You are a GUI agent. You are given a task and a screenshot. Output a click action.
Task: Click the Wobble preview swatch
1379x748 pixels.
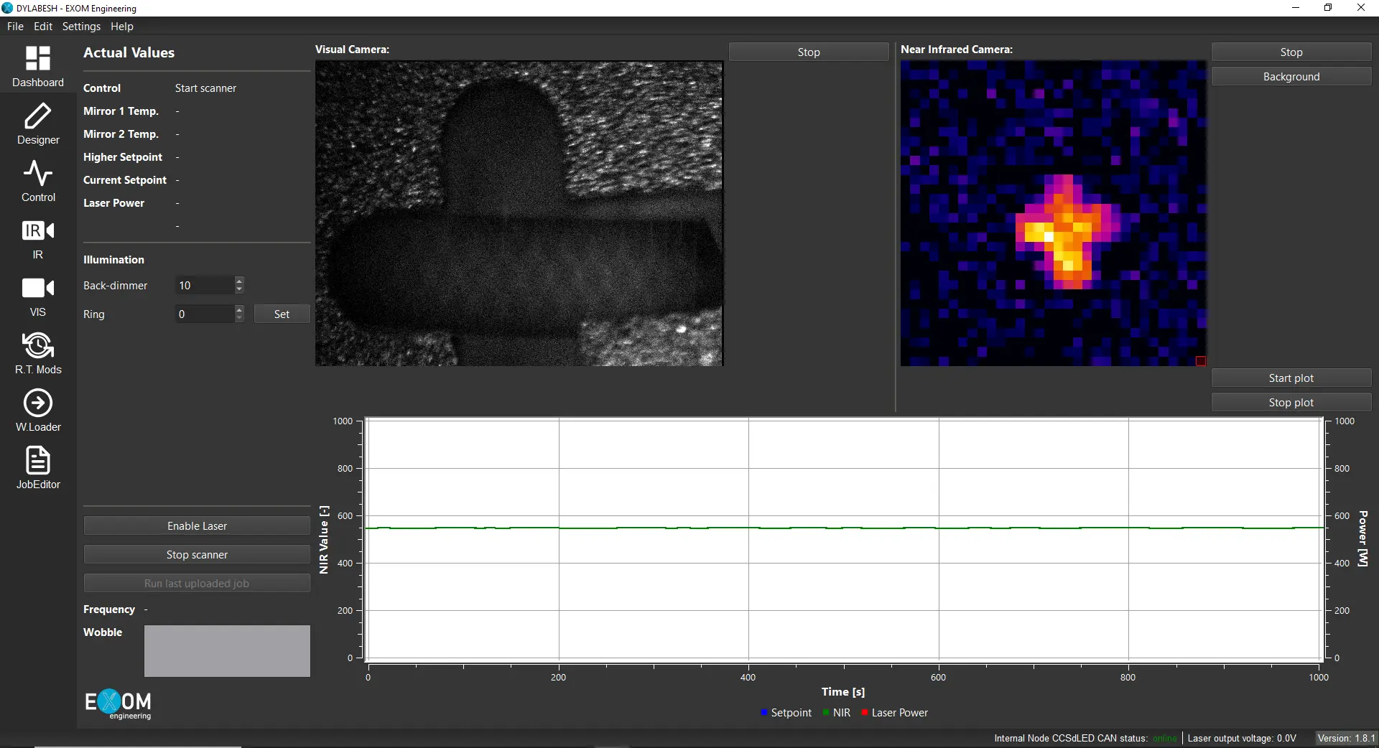coord(226,651)
